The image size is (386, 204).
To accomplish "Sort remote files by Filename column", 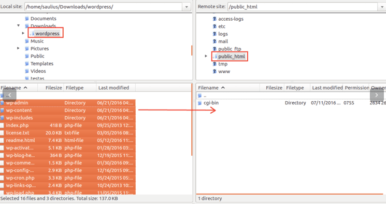I will tap(228, 88).
